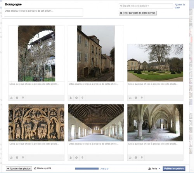The width and height of the screenshot is (194, 173).
Task: Click the location field Où ont-elles été prises
Action: coord(146,6)
